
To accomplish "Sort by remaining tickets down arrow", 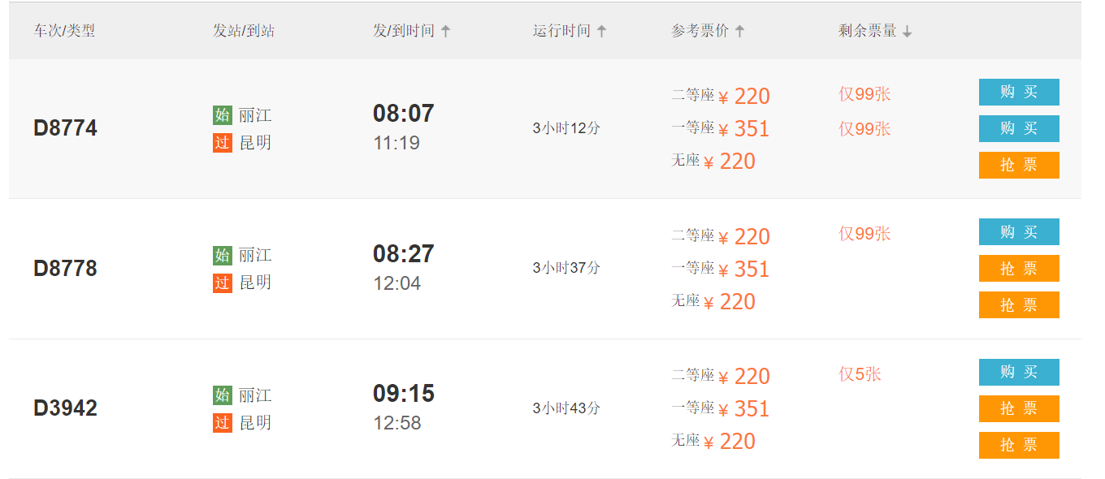I will pyautogui.click(x=908, y=32).
